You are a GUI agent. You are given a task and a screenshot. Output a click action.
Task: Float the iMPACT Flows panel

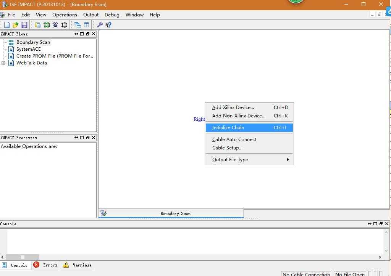88,34
